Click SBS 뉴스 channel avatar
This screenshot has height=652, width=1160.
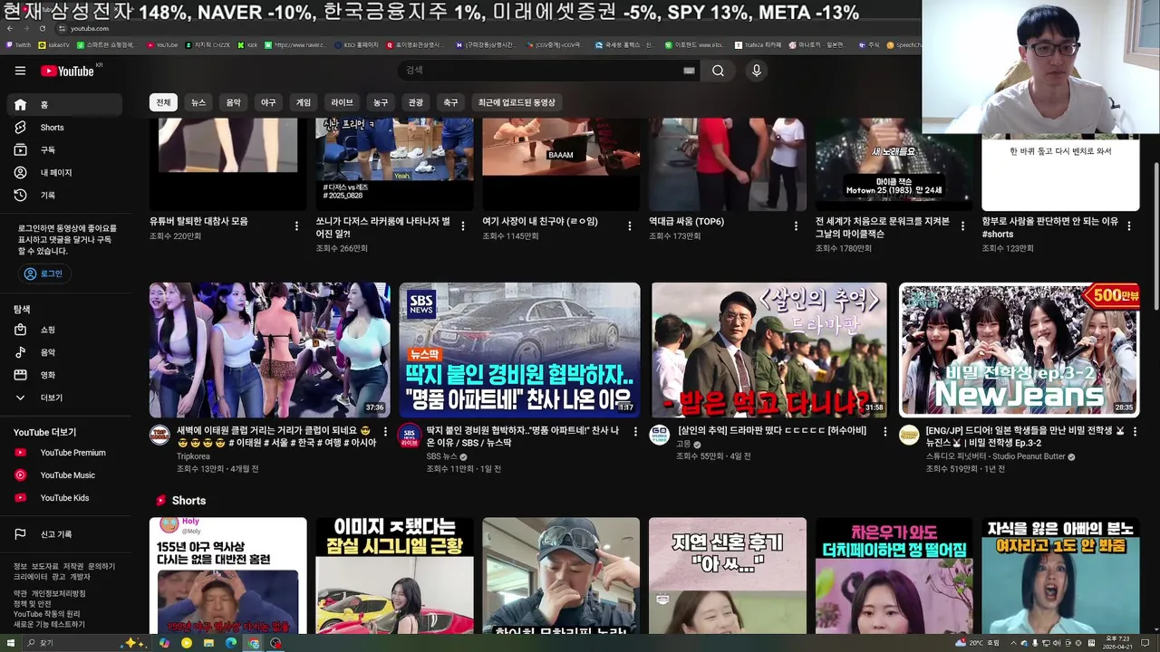tap(410, 435)
